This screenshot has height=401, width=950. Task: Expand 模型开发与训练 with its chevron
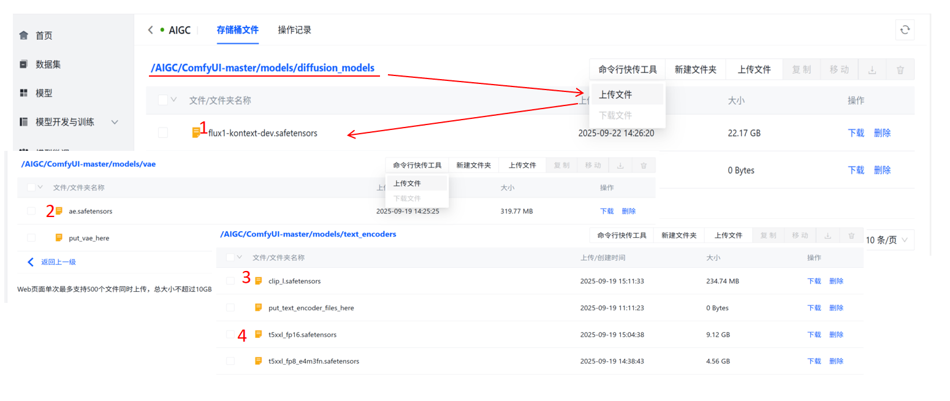(115, 122)
